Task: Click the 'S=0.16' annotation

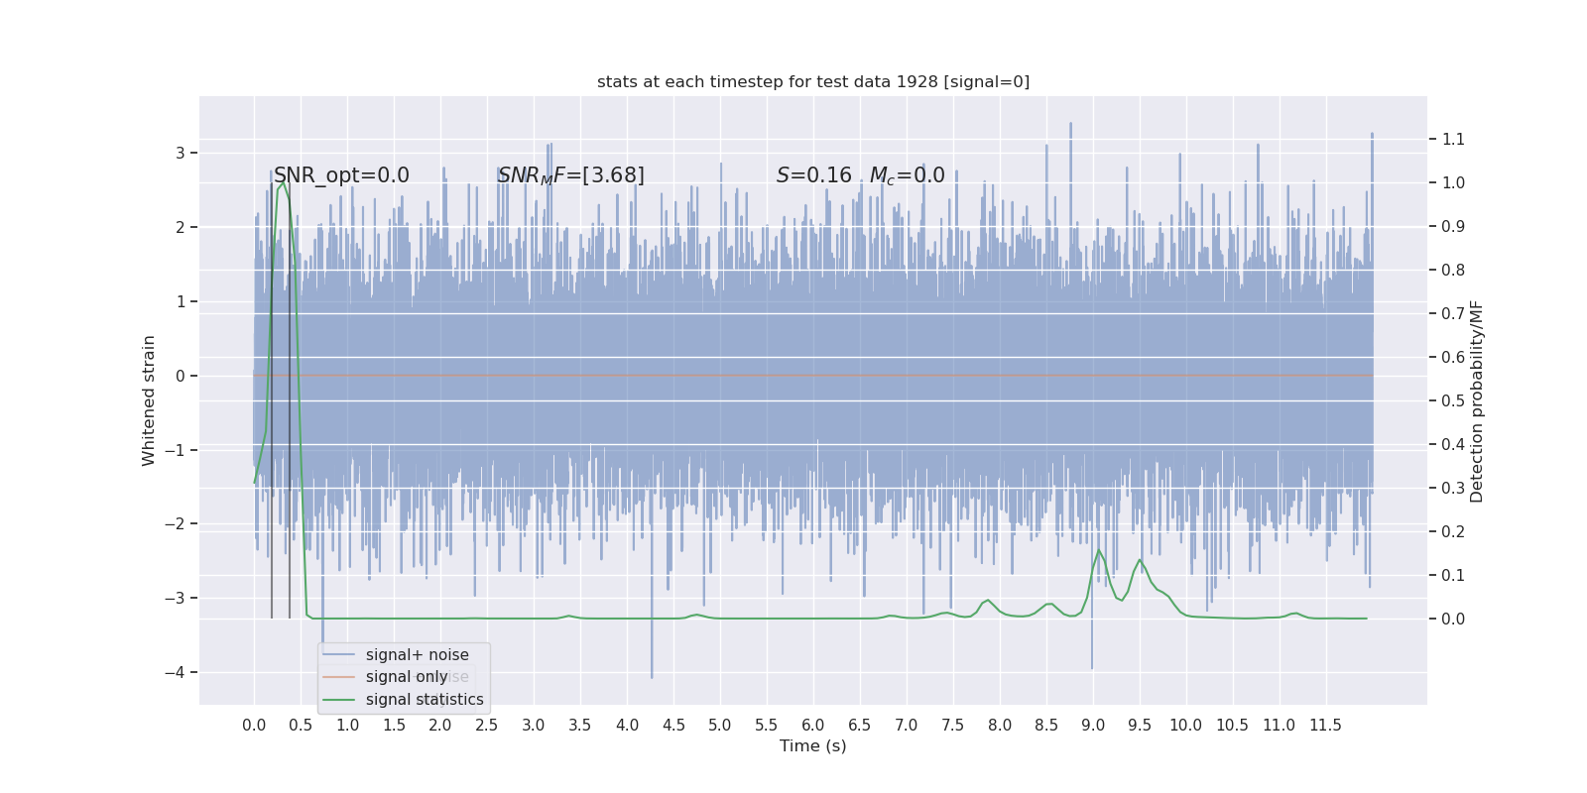Action: click(x=814, y=175)
